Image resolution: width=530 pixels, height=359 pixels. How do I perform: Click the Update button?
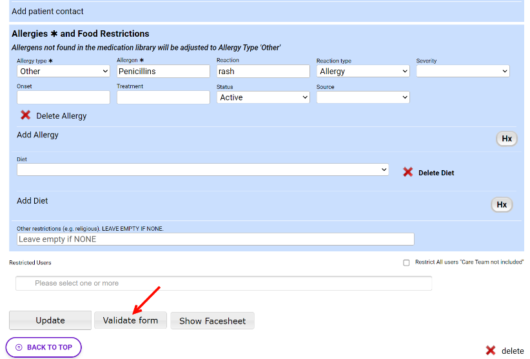click(x=50, y=320)
